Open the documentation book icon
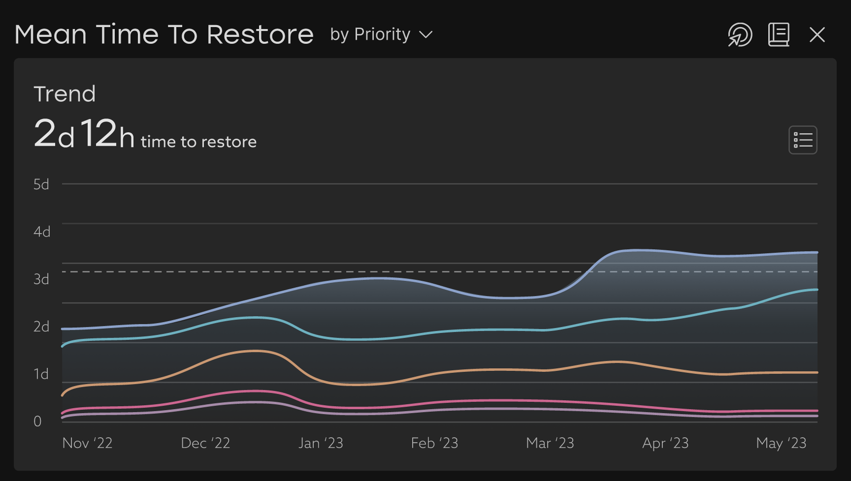The width and height of the screenshot is (851, 481). pyautogui.click(x=779, y=35)
